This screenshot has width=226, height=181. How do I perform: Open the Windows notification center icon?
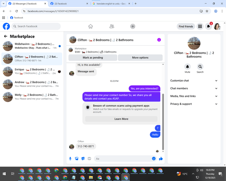[x=220, y=174]
